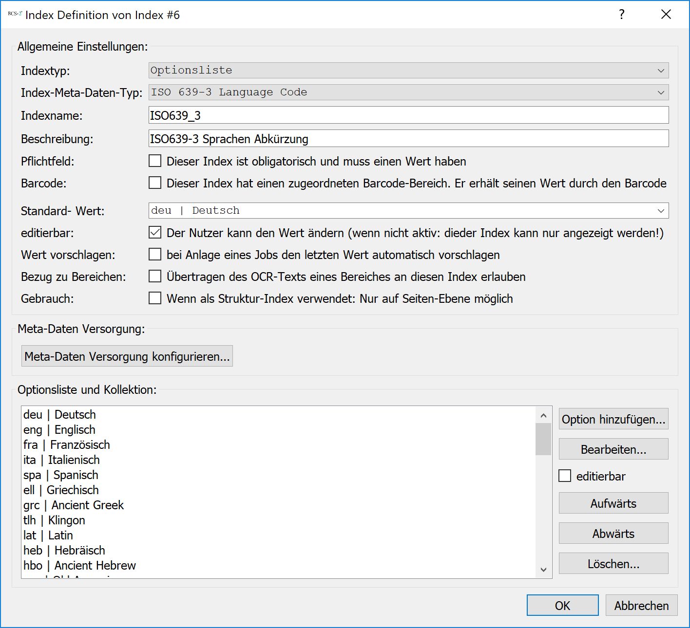This screenshot has height=628, width=690.
Task: Open the Standard-Wert dropdown
Action: 408,211
